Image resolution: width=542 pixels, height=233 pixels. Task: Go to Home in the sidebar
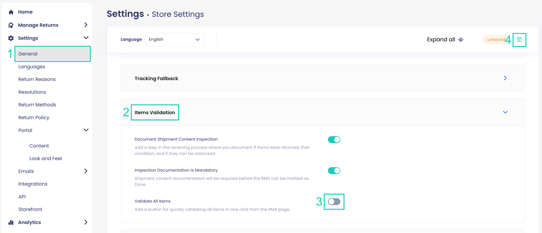pos(25,12)
